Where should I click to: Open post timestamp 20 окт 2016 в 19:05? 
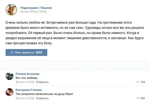tap(33, 11)
